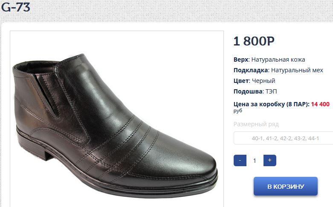Click the Подошва sole label
333x207 pixels.
(x=248, y=91)
